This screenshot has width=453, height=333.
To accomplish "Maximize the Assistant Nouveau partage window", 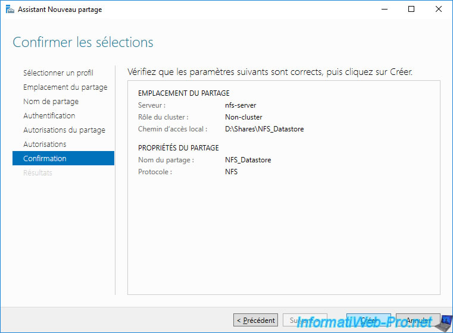I will 411,10.
